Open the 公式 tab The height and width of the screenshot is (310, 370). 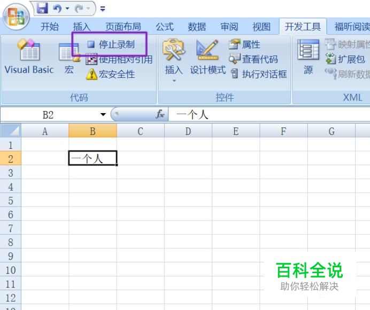(x=165, y=26)
